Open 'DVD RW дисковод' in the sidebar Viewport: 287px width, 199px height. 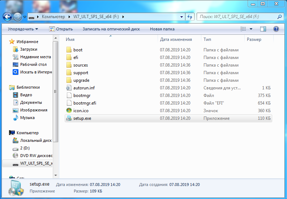click(36, 156)
